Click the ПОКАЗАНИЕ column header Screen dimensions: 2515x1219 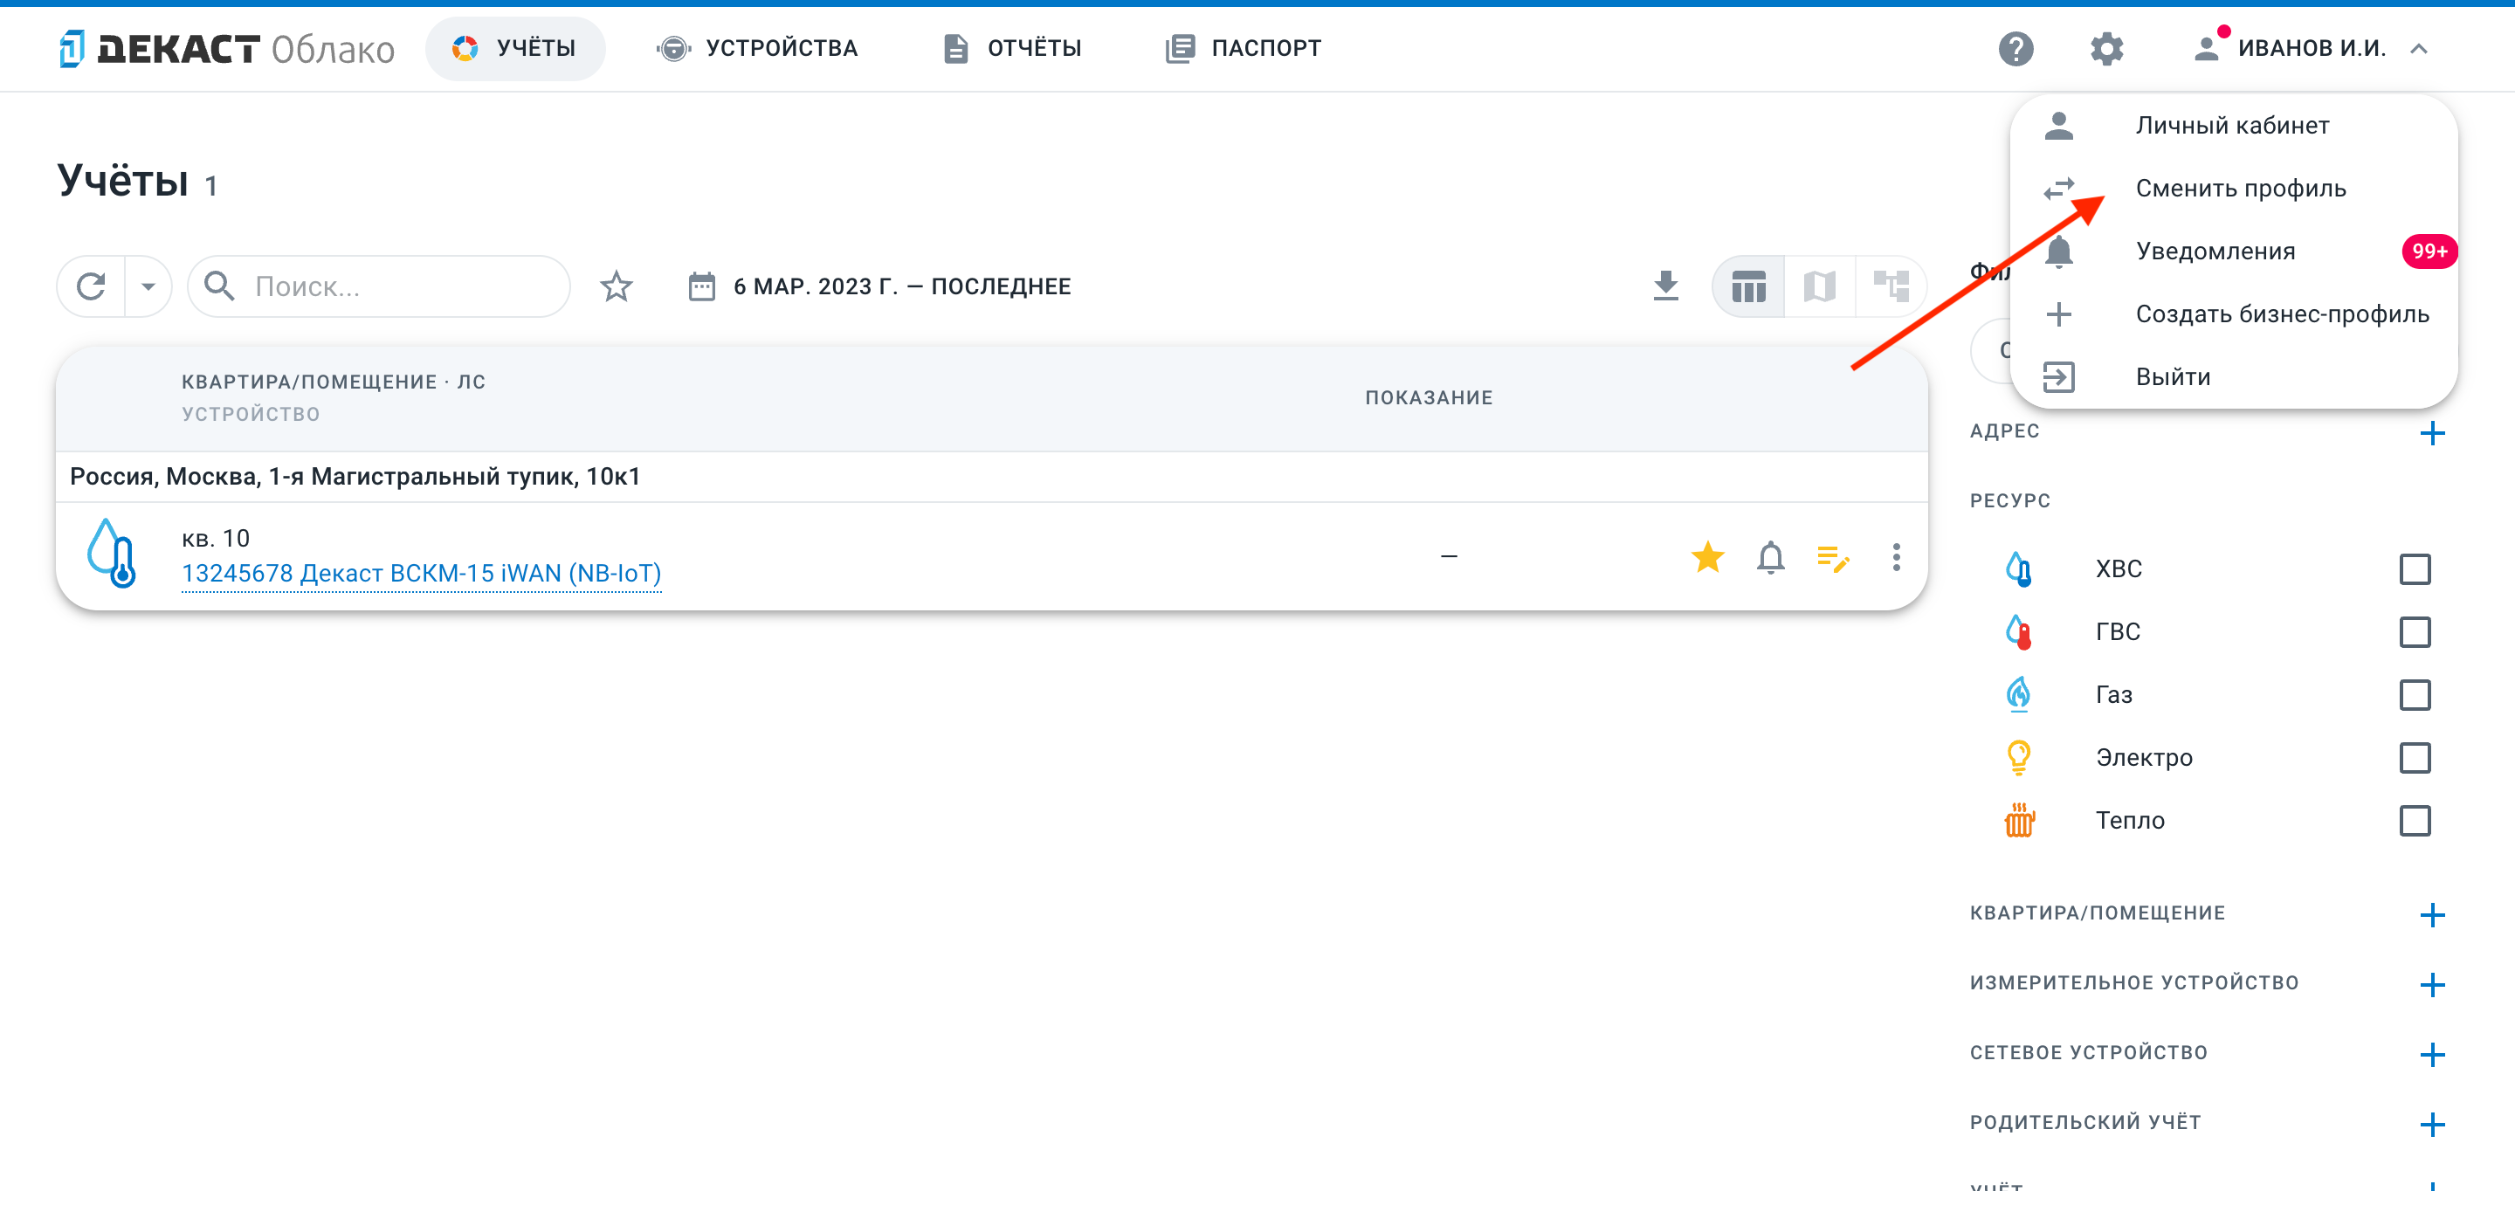pyautogui.click(x=1429, y=397)
